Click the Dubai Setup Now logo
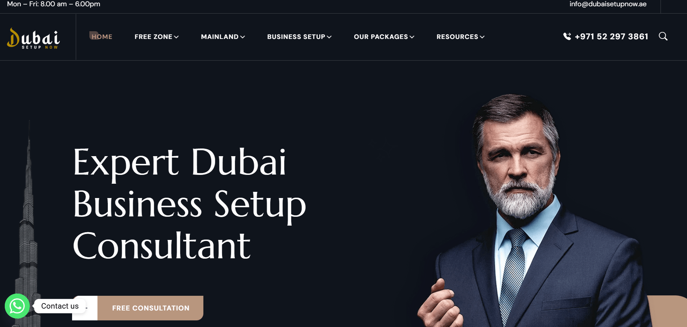This screenshot has width=687, height=327. pos(33,38)
